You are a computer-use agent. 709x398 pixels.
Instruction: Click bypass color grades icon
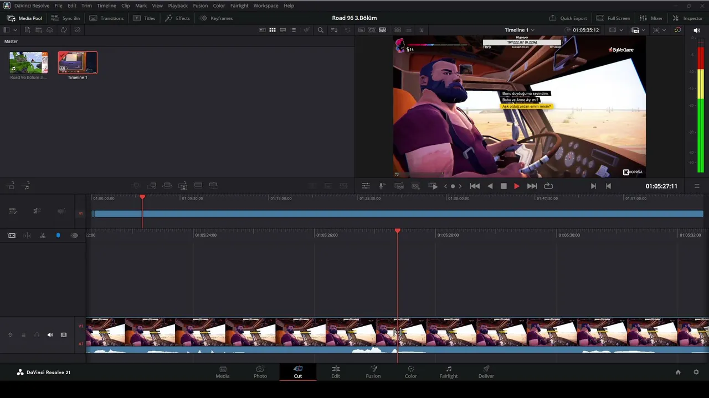coord(677,30)
